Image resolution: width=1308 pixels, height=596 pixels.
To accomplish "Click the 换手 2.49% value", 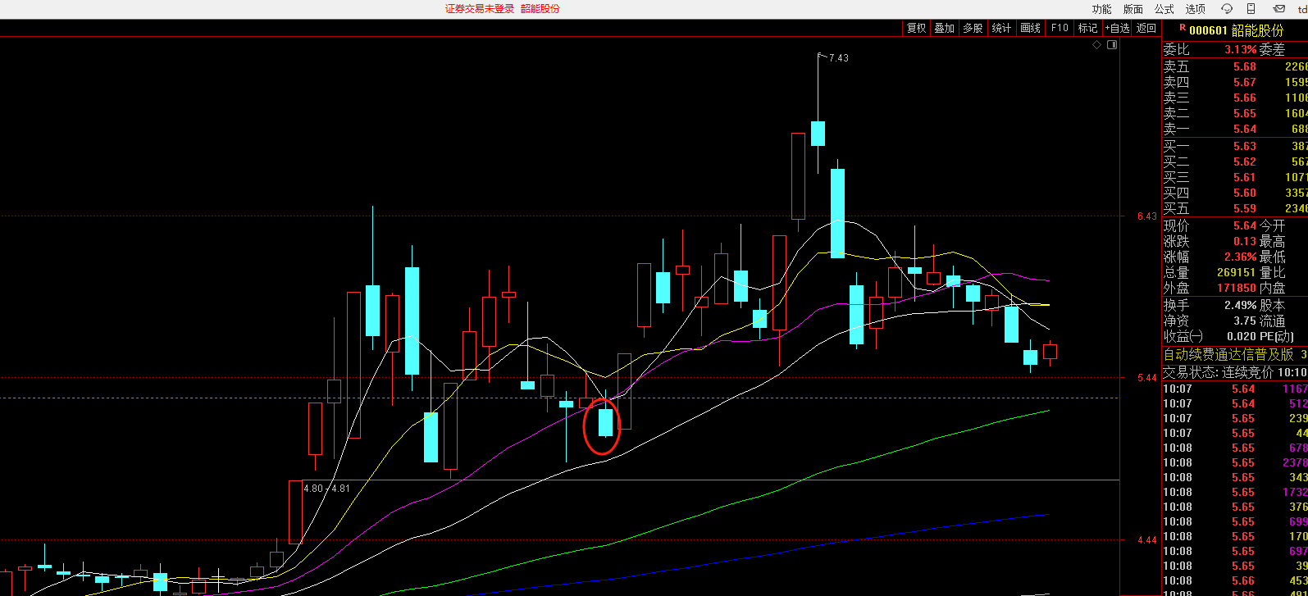I will (x=1241, y=305).
